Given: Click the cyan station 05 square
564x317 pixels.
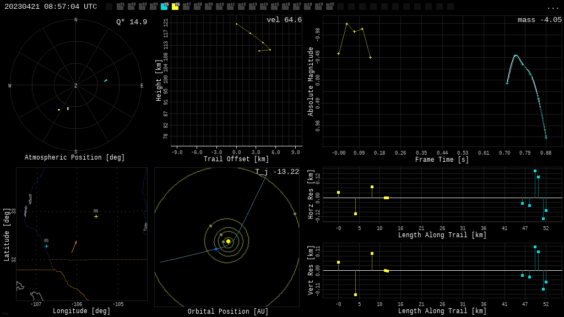Looking at the screenshot, I should pos(164,7).
